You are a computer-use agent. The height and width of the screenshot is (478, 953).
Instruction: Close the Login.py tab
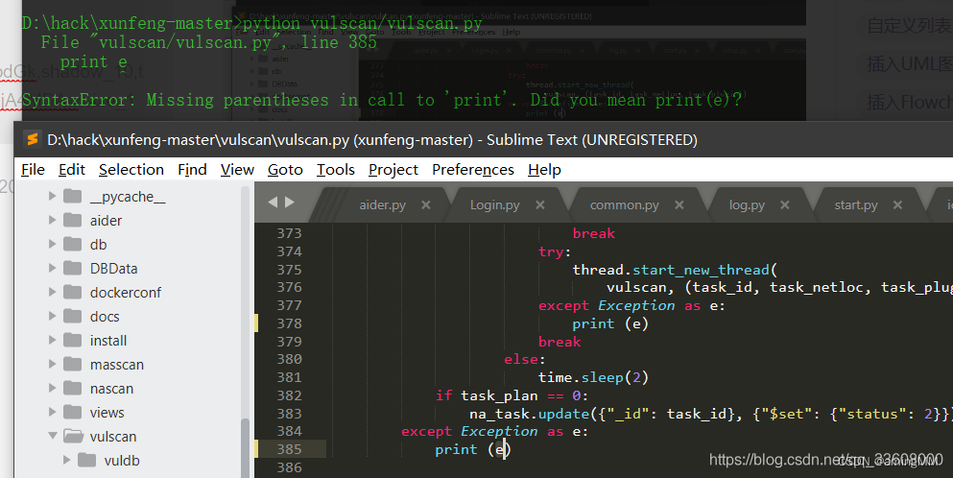tap(539, 205)
